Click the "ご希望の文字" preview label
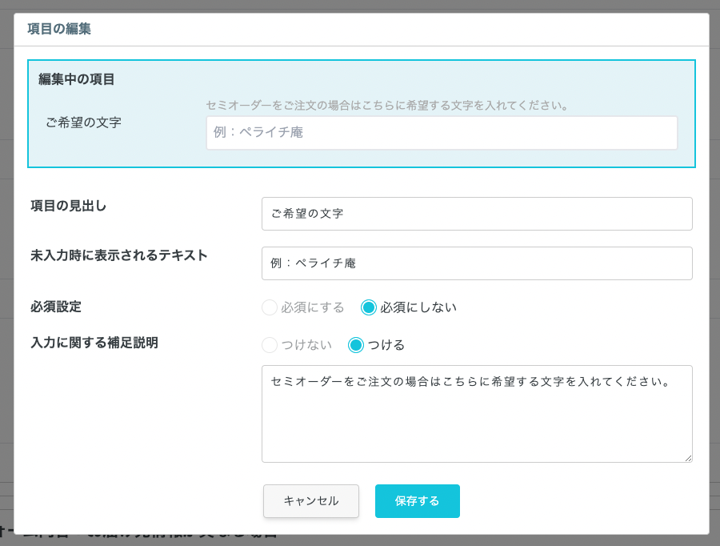 [x=83, y=122]
